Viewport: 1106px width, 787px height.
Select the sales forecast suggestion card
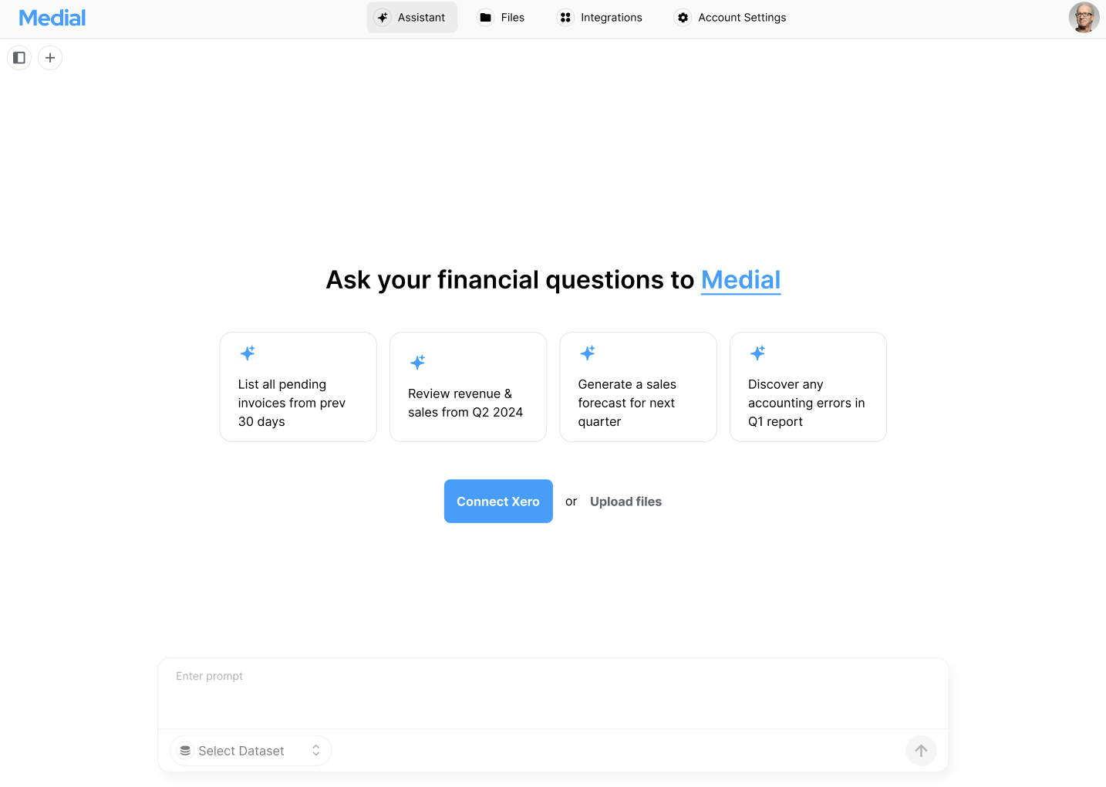click(x=638, y=387)
